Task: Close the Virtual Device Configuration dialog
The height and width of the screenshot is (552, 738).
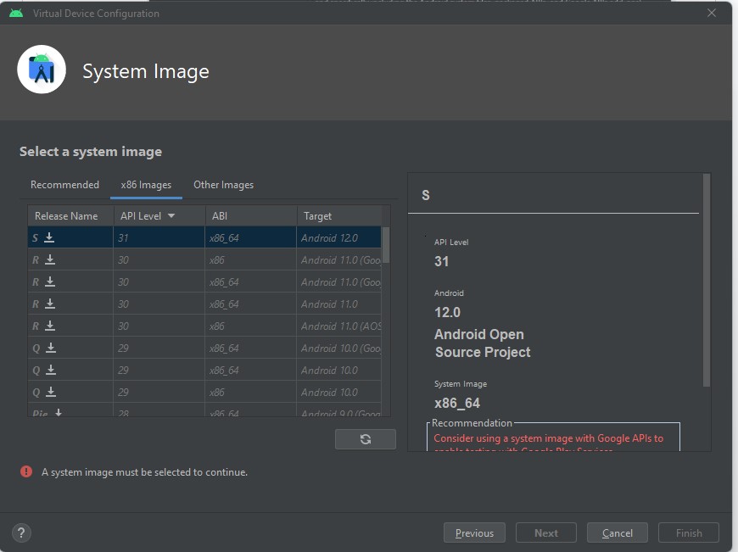Action: 711,14
